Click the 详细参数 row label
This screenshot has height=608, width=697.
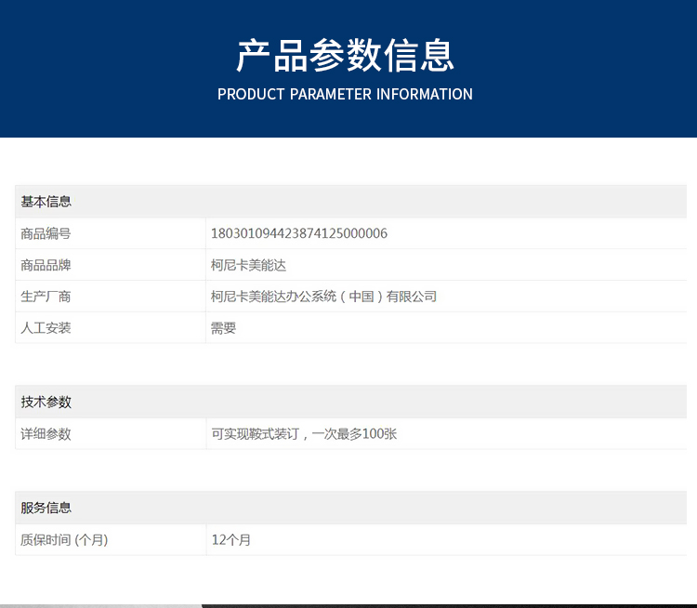pyautogui.click(x=46, y=434)
